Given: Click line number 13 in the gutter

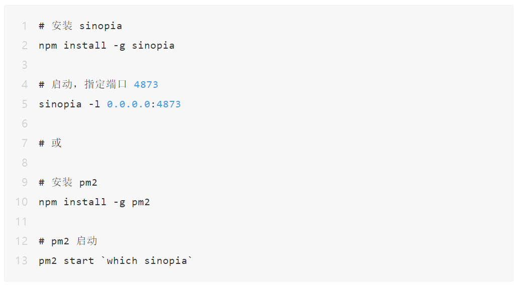Looking at the screenshot, I should click(22, 260).
